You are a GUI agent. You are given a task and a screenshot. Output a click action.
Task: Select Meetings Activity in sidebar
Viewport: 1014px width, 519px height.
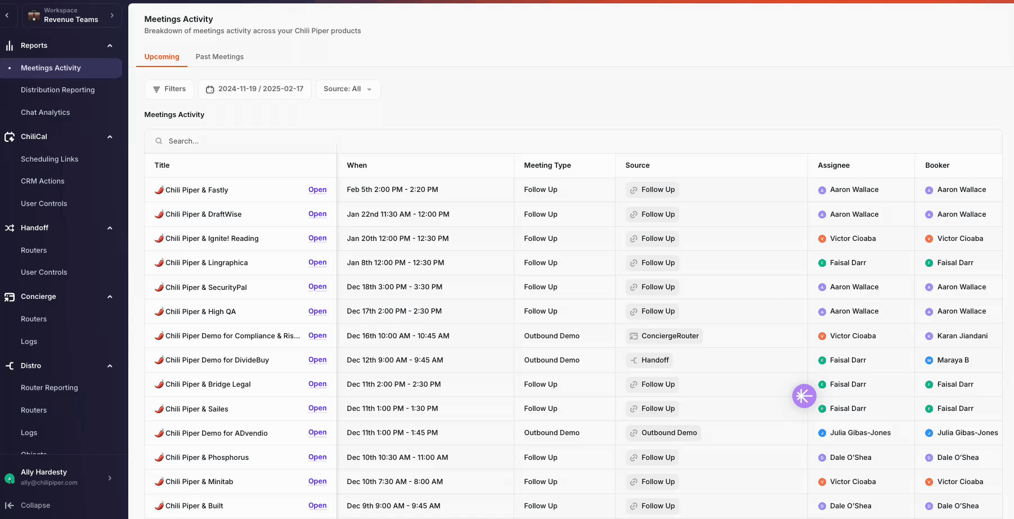pyautogui.click(x=61, y=68)
